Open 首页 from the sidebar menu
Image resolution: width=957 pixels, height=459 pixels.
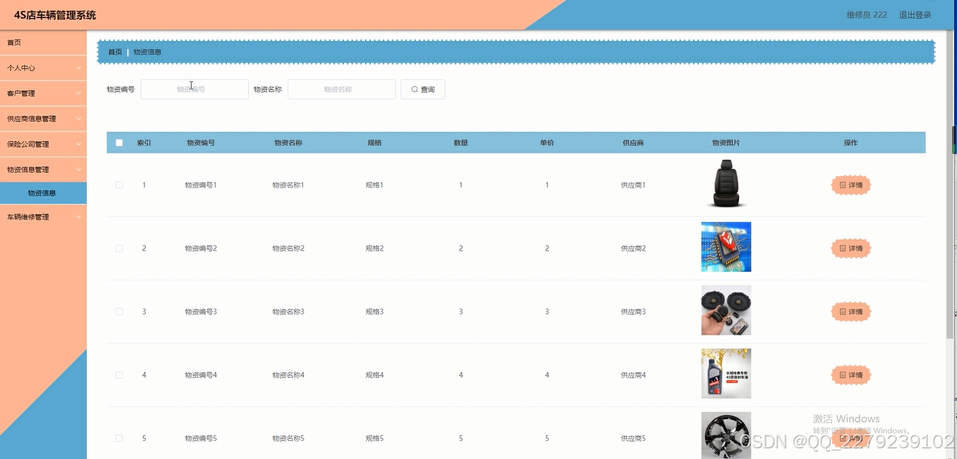tap(43, 42)
